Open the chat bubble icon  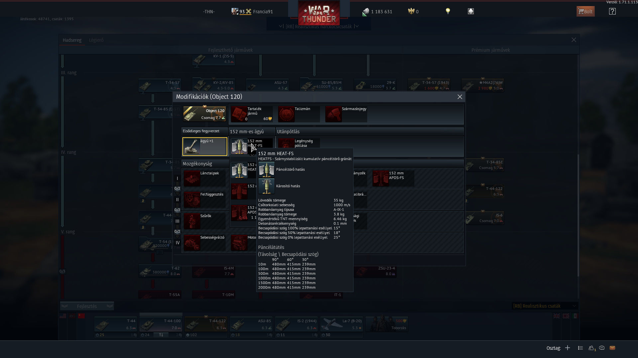tap(601, 348)
